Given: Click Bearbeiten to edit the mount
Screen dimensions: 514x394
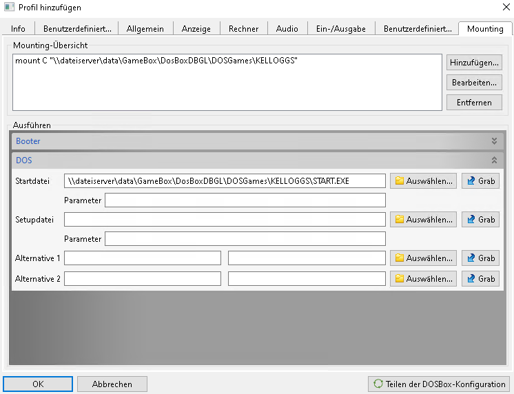Looking at the screenshot, I should tap(474, 83).
